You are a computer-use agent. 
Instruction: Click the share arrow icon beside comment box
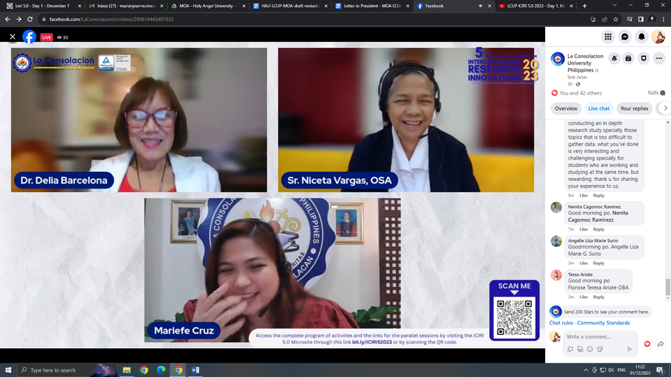[661, 344]
